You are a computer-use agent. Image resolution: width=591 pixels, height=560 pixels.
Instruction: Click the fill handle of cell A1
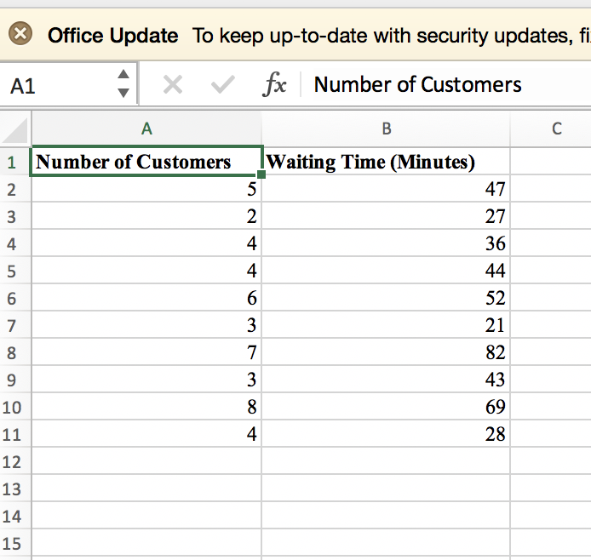[261, 174]
